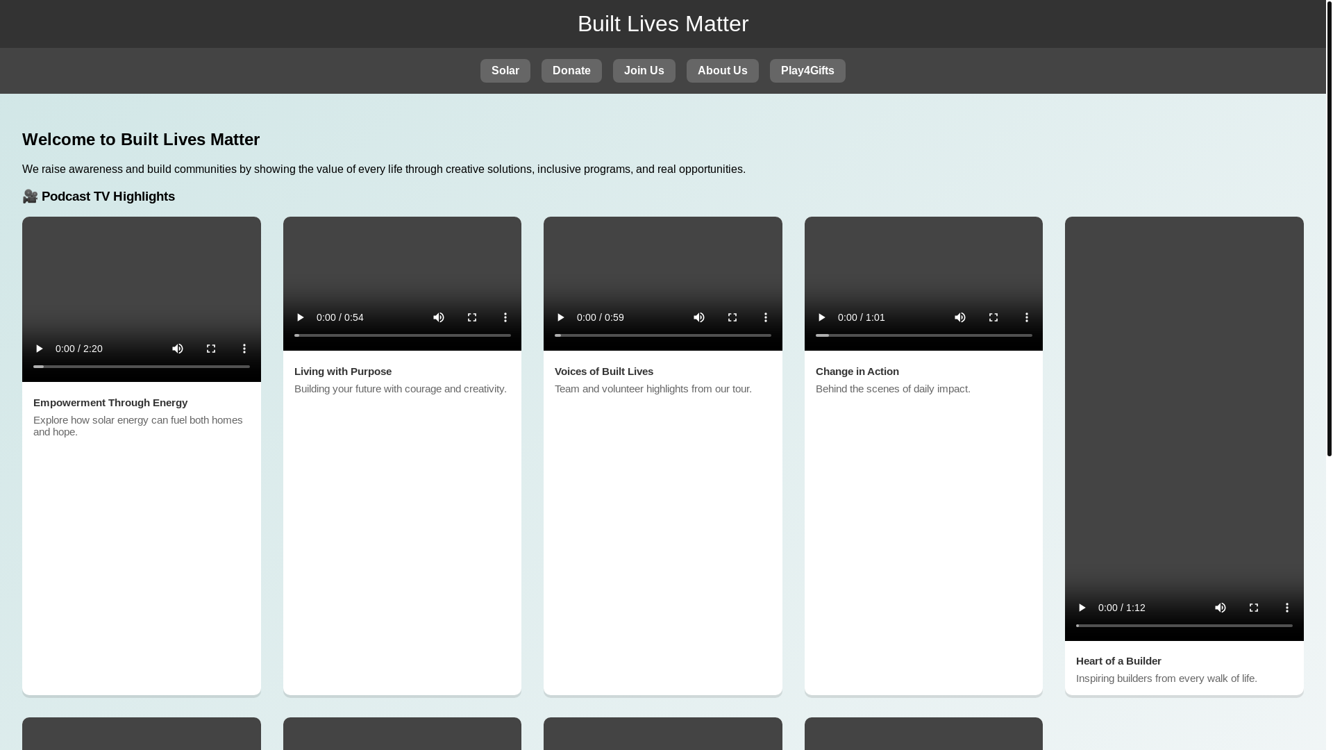Click the Voices of Built Lives title
The width and height of the screenshot is (1333, 750).
click(604, 372)
